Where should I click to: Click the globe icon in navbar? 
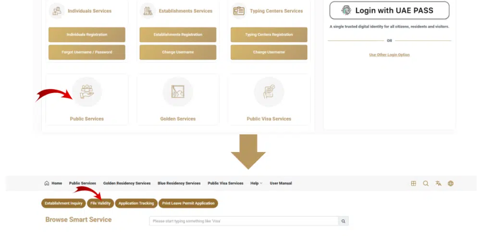pos(451,183)
